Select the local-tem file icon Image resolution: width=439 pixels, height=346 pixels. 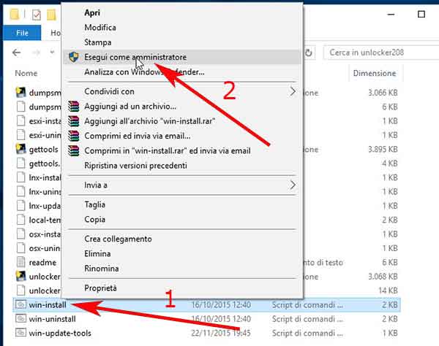pos(21,220)
